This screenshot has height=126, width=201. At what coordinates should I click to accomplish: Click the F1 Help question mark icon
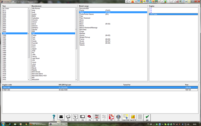coord(54,117)
